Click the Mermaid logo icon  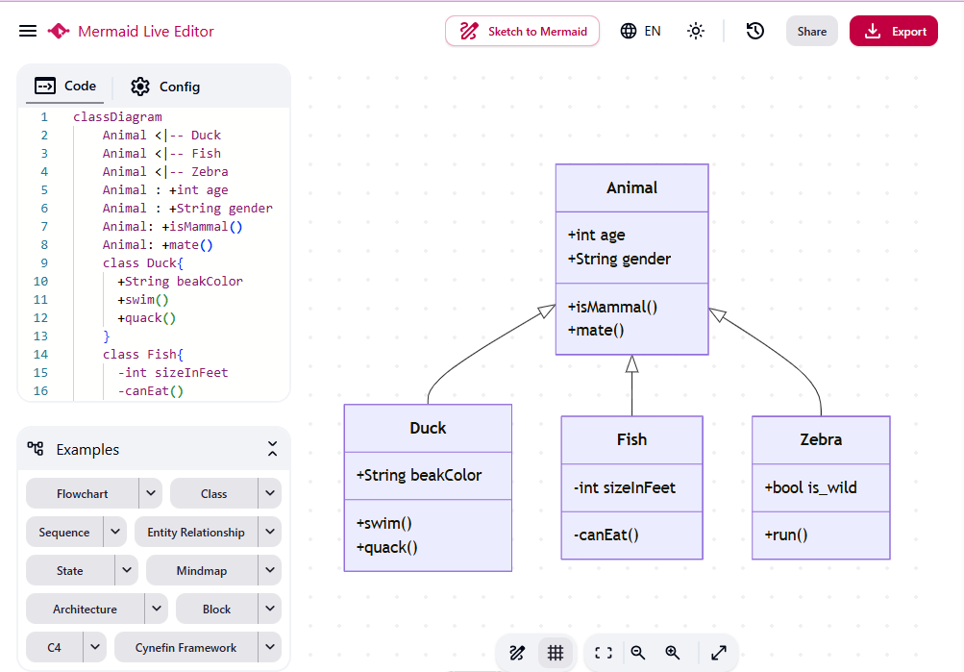click(59, 31)
